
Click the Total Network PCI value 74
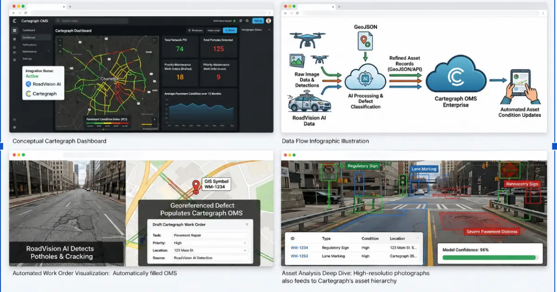click(x=180, y=49)
